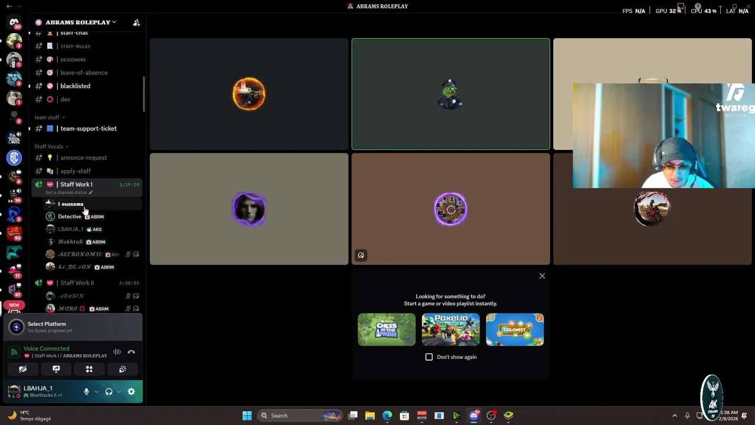The width and height of the screenshot is (755, 425).
Task: Go back using top-left arrow
Action: click(9, 6)
